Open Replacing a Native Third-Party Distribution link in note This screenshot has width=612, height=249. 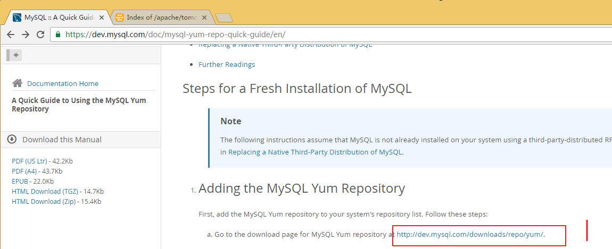(x=315, y=152)
